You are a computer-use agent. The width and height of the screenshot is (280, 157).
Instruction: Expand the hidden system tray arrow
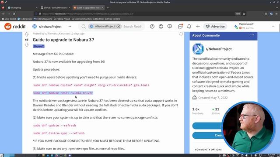(x=265, y=155)
